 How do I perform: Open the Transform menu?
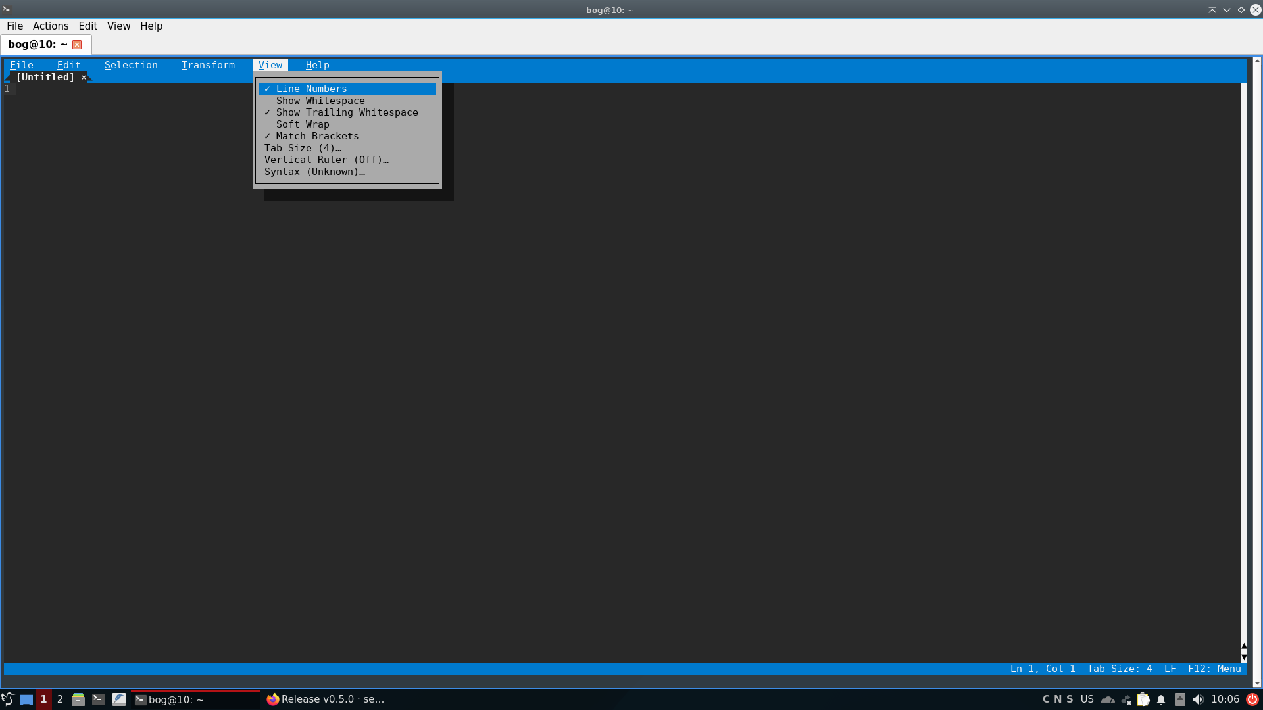pyautogui.click(x=208, y=65)
